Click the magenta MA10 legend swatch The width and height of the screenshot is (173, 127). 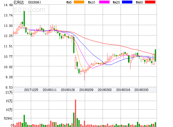click(104, 2)
